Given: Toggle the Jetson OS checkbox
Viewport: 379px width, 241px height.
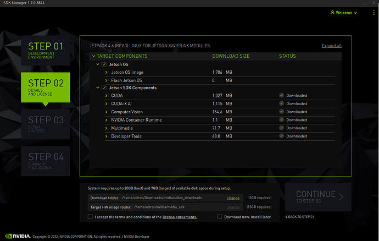Looking at the screenshot, I should tap(104, 64).
